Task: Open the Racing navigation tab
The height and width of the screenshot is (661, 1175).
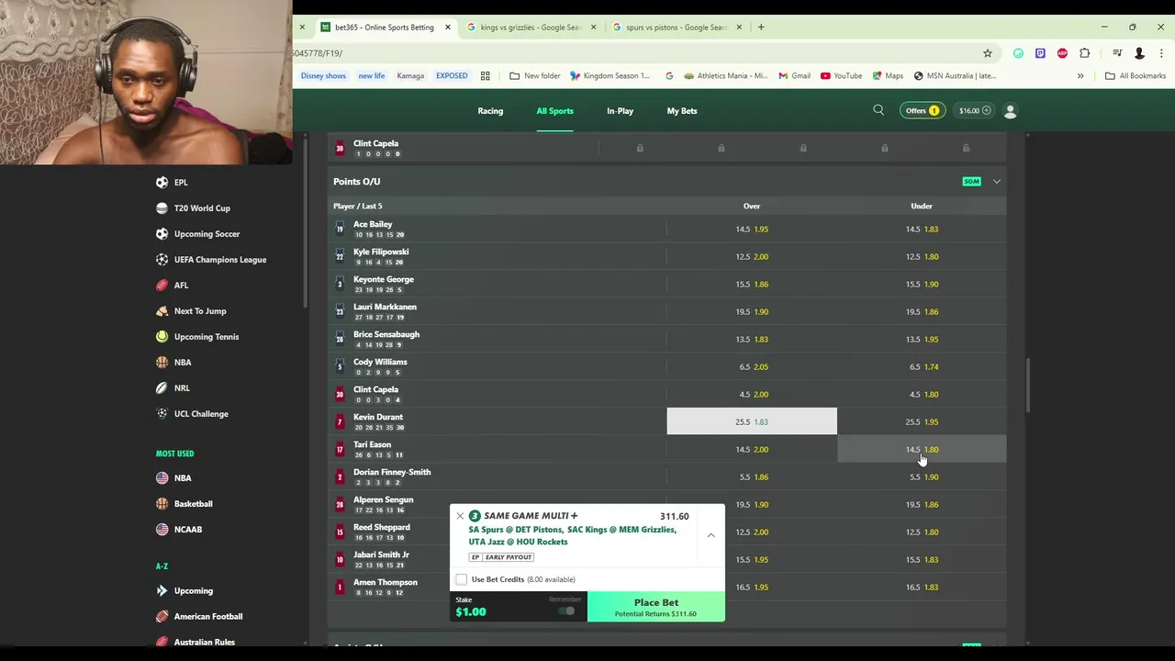Action: [x=490, y=111]
